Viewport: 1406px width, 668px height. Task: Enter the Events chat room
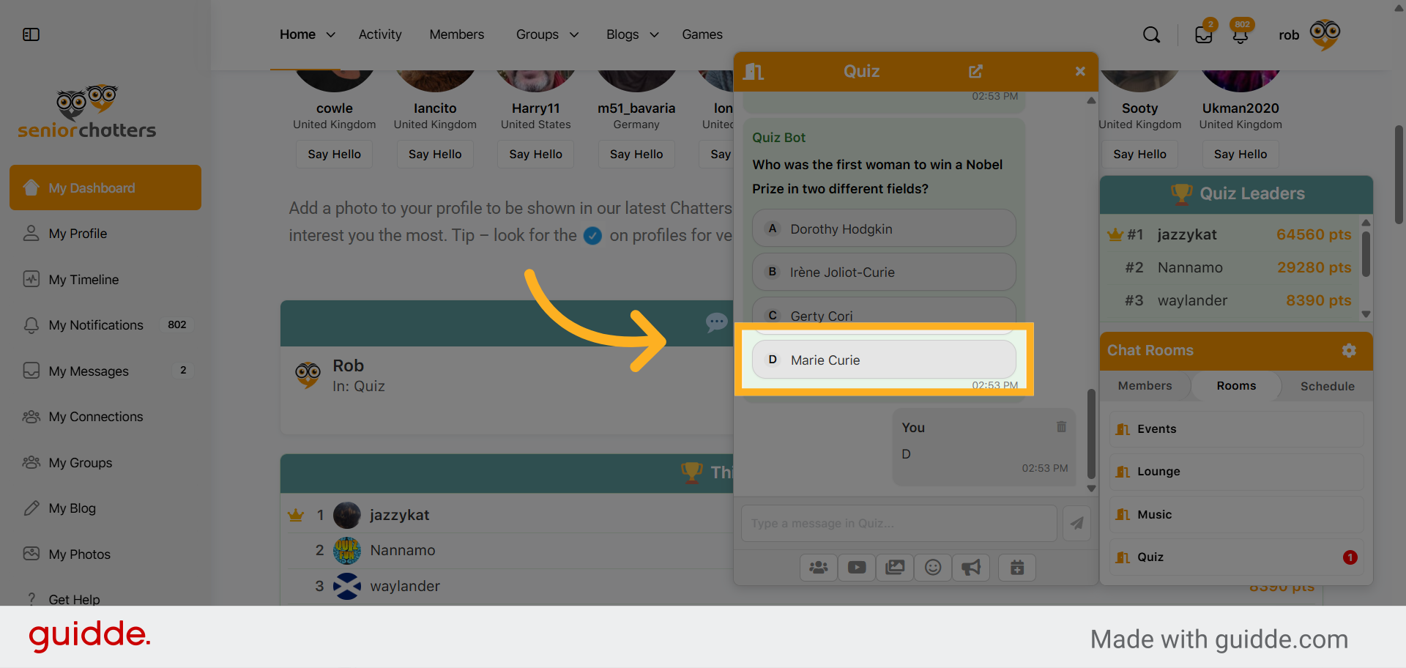click(x=1236, y=428)
